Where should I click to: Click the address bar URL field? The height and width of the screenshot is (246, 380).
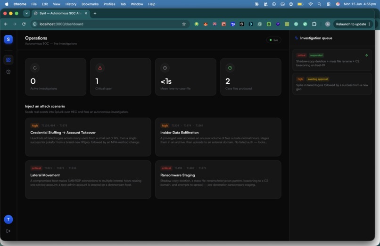[x=109, y=24]
